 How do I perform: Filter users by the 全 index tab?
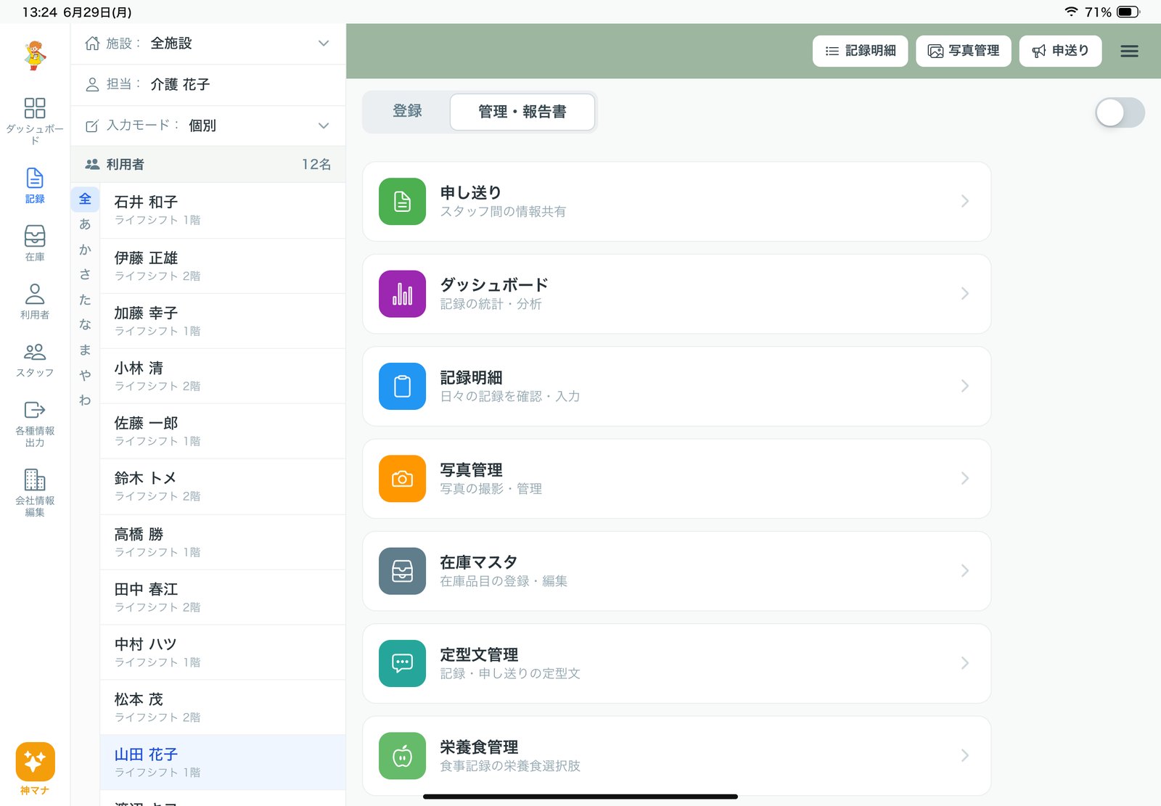pos(85,199)
